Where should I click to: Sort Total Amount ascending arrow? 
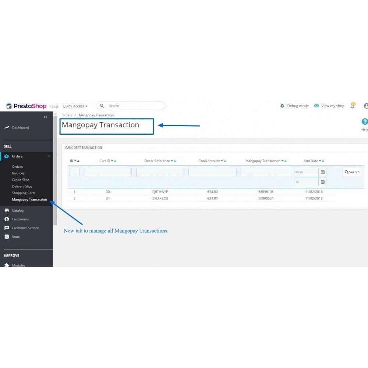[x=225, y=161]
